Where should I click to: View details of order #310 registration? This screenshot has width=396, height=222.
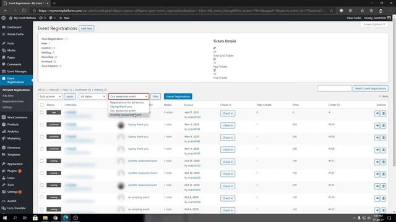point(377,125)
